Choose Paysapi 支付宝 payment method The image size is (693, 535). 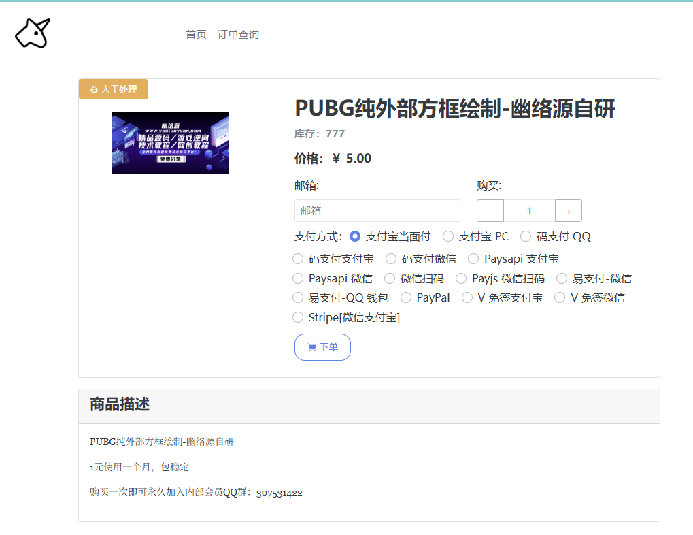(473, 259)
